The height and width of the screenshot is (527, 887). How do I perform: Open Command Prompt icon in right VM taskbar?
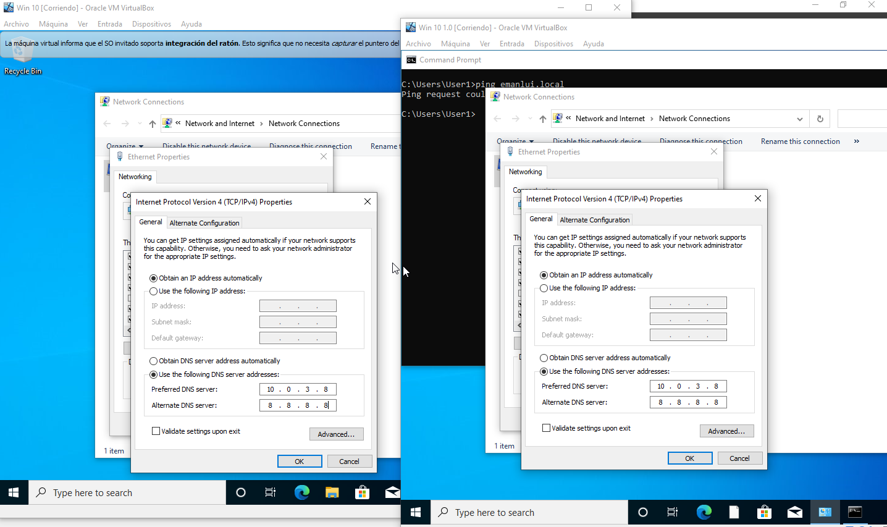855,512
